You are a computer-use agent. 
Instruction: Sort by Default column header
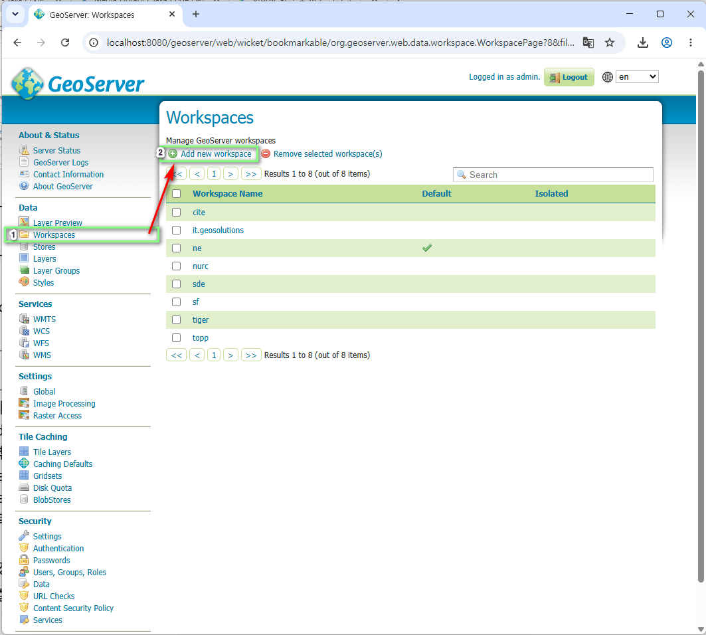pos(436,194)
